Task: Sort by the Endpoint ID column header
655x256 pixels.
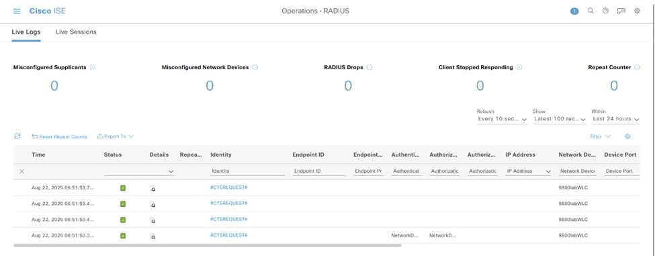Action: (x=308, y=155)
